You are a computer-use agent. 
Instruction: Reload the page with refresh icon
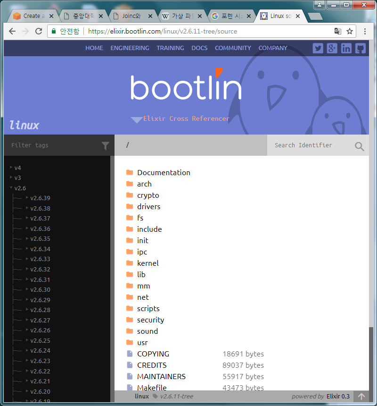(39, 31)
